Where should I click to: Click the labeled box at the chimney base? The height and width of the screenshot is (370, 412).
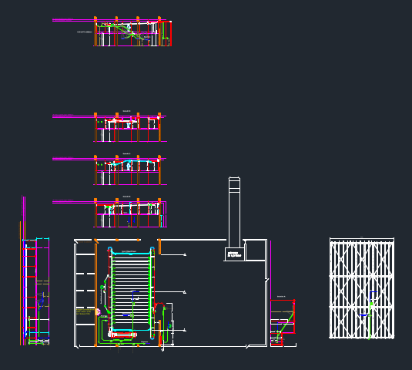[x=234, y=254]
